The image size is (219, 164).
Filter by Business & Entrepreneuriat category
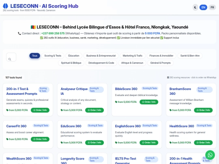pos(101,55)
